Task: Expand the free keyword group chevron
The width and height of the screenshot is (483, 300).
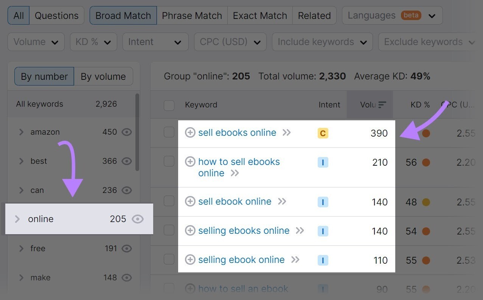Action: (x=21, y=249)
